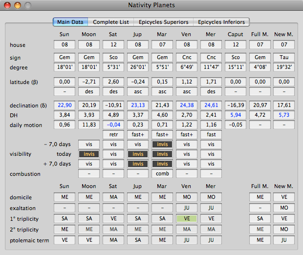Screen dimensions: 303x255
Task: Click the Saturn house field 12
Action: click(x=113, y=44)
